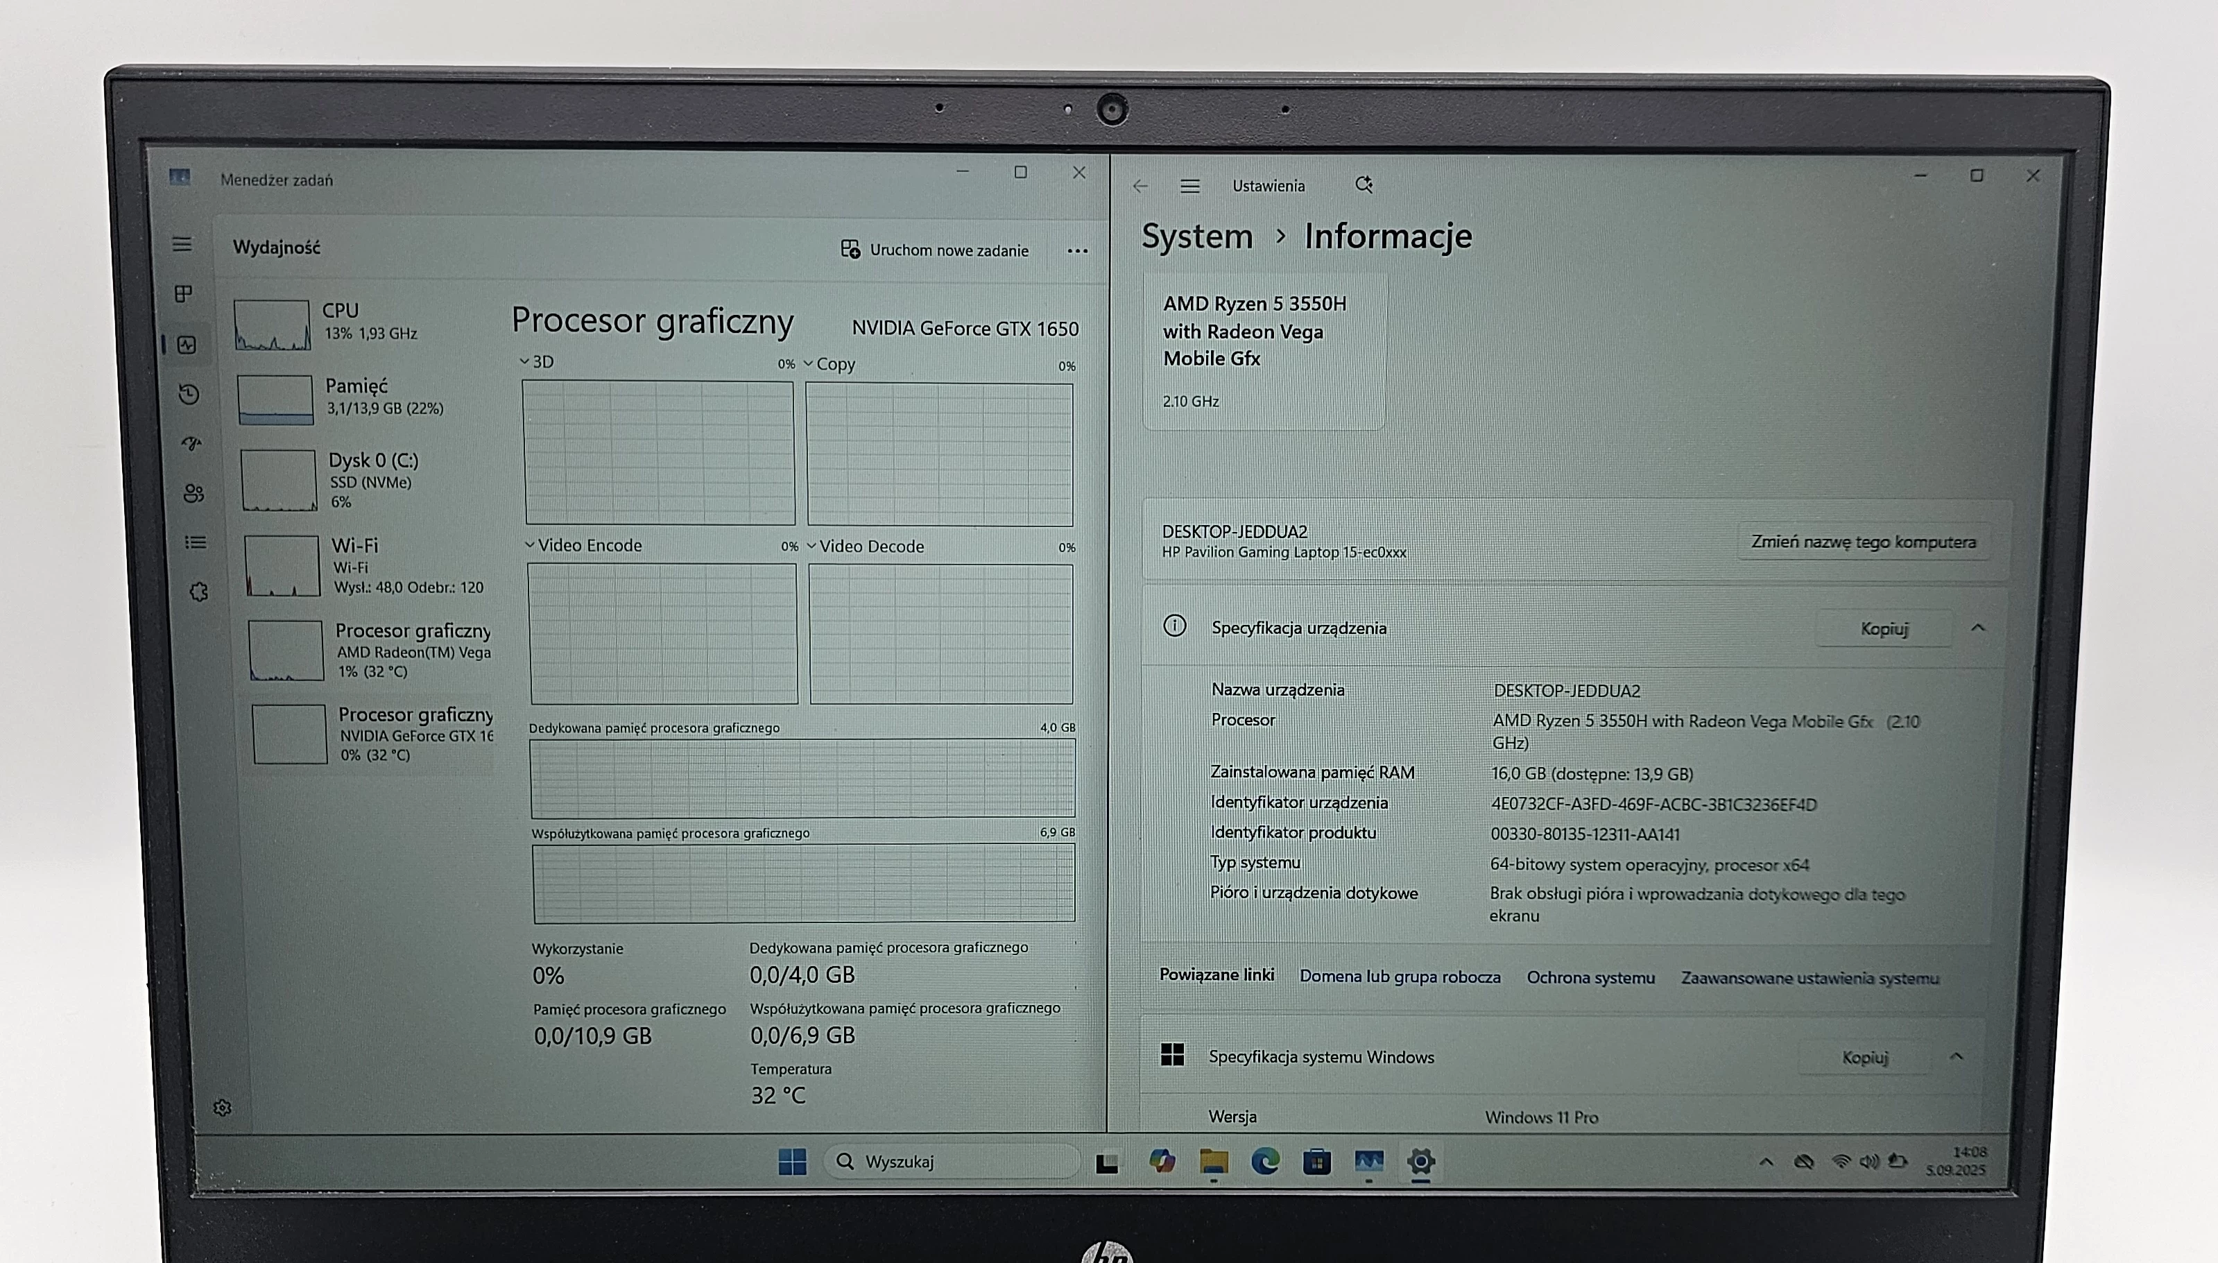Open the App history page icon
Screen dimensions: 2218x1263
[x=189, y=395]
